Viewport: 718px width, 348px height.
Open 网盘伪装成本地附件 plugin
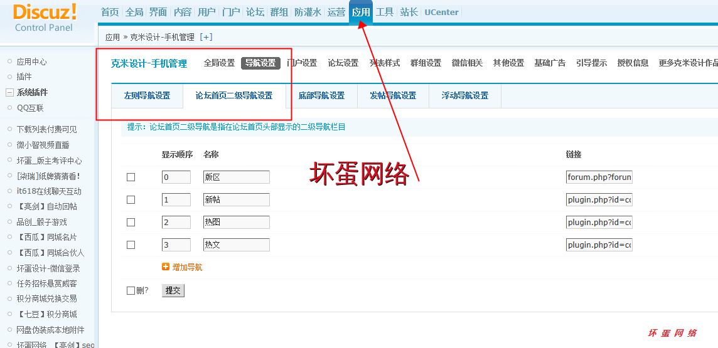pos(50,330)
